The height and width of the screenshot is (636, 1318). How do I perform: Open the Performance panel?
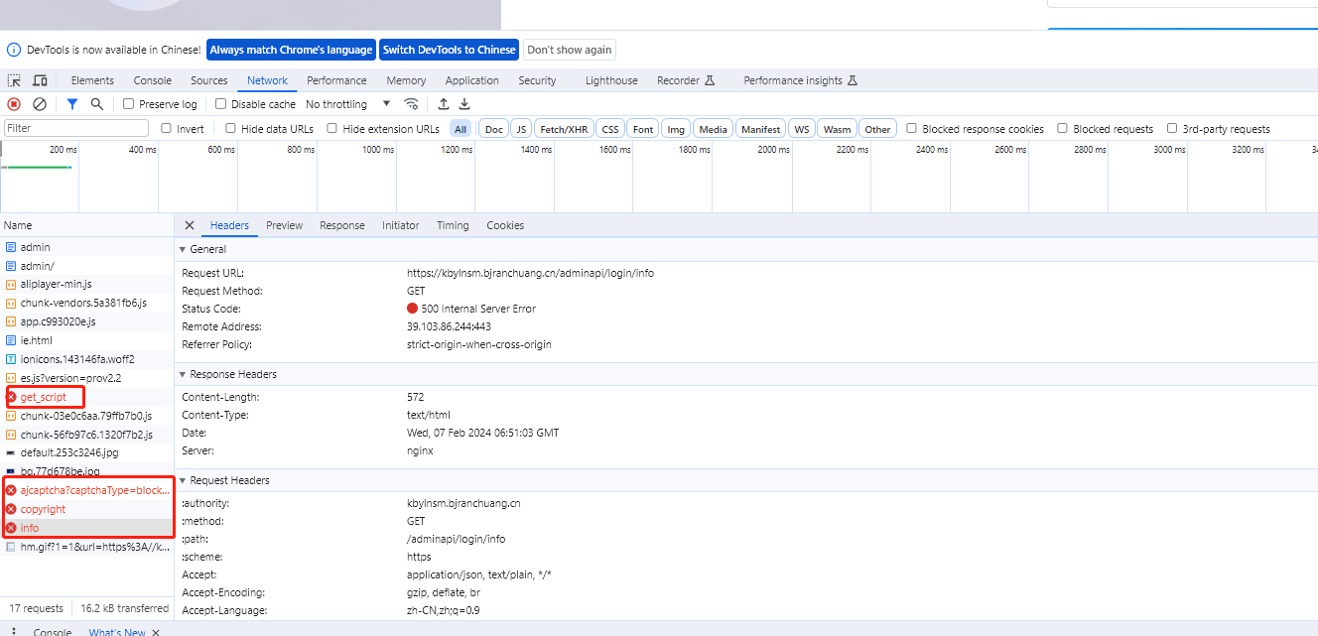336,80
